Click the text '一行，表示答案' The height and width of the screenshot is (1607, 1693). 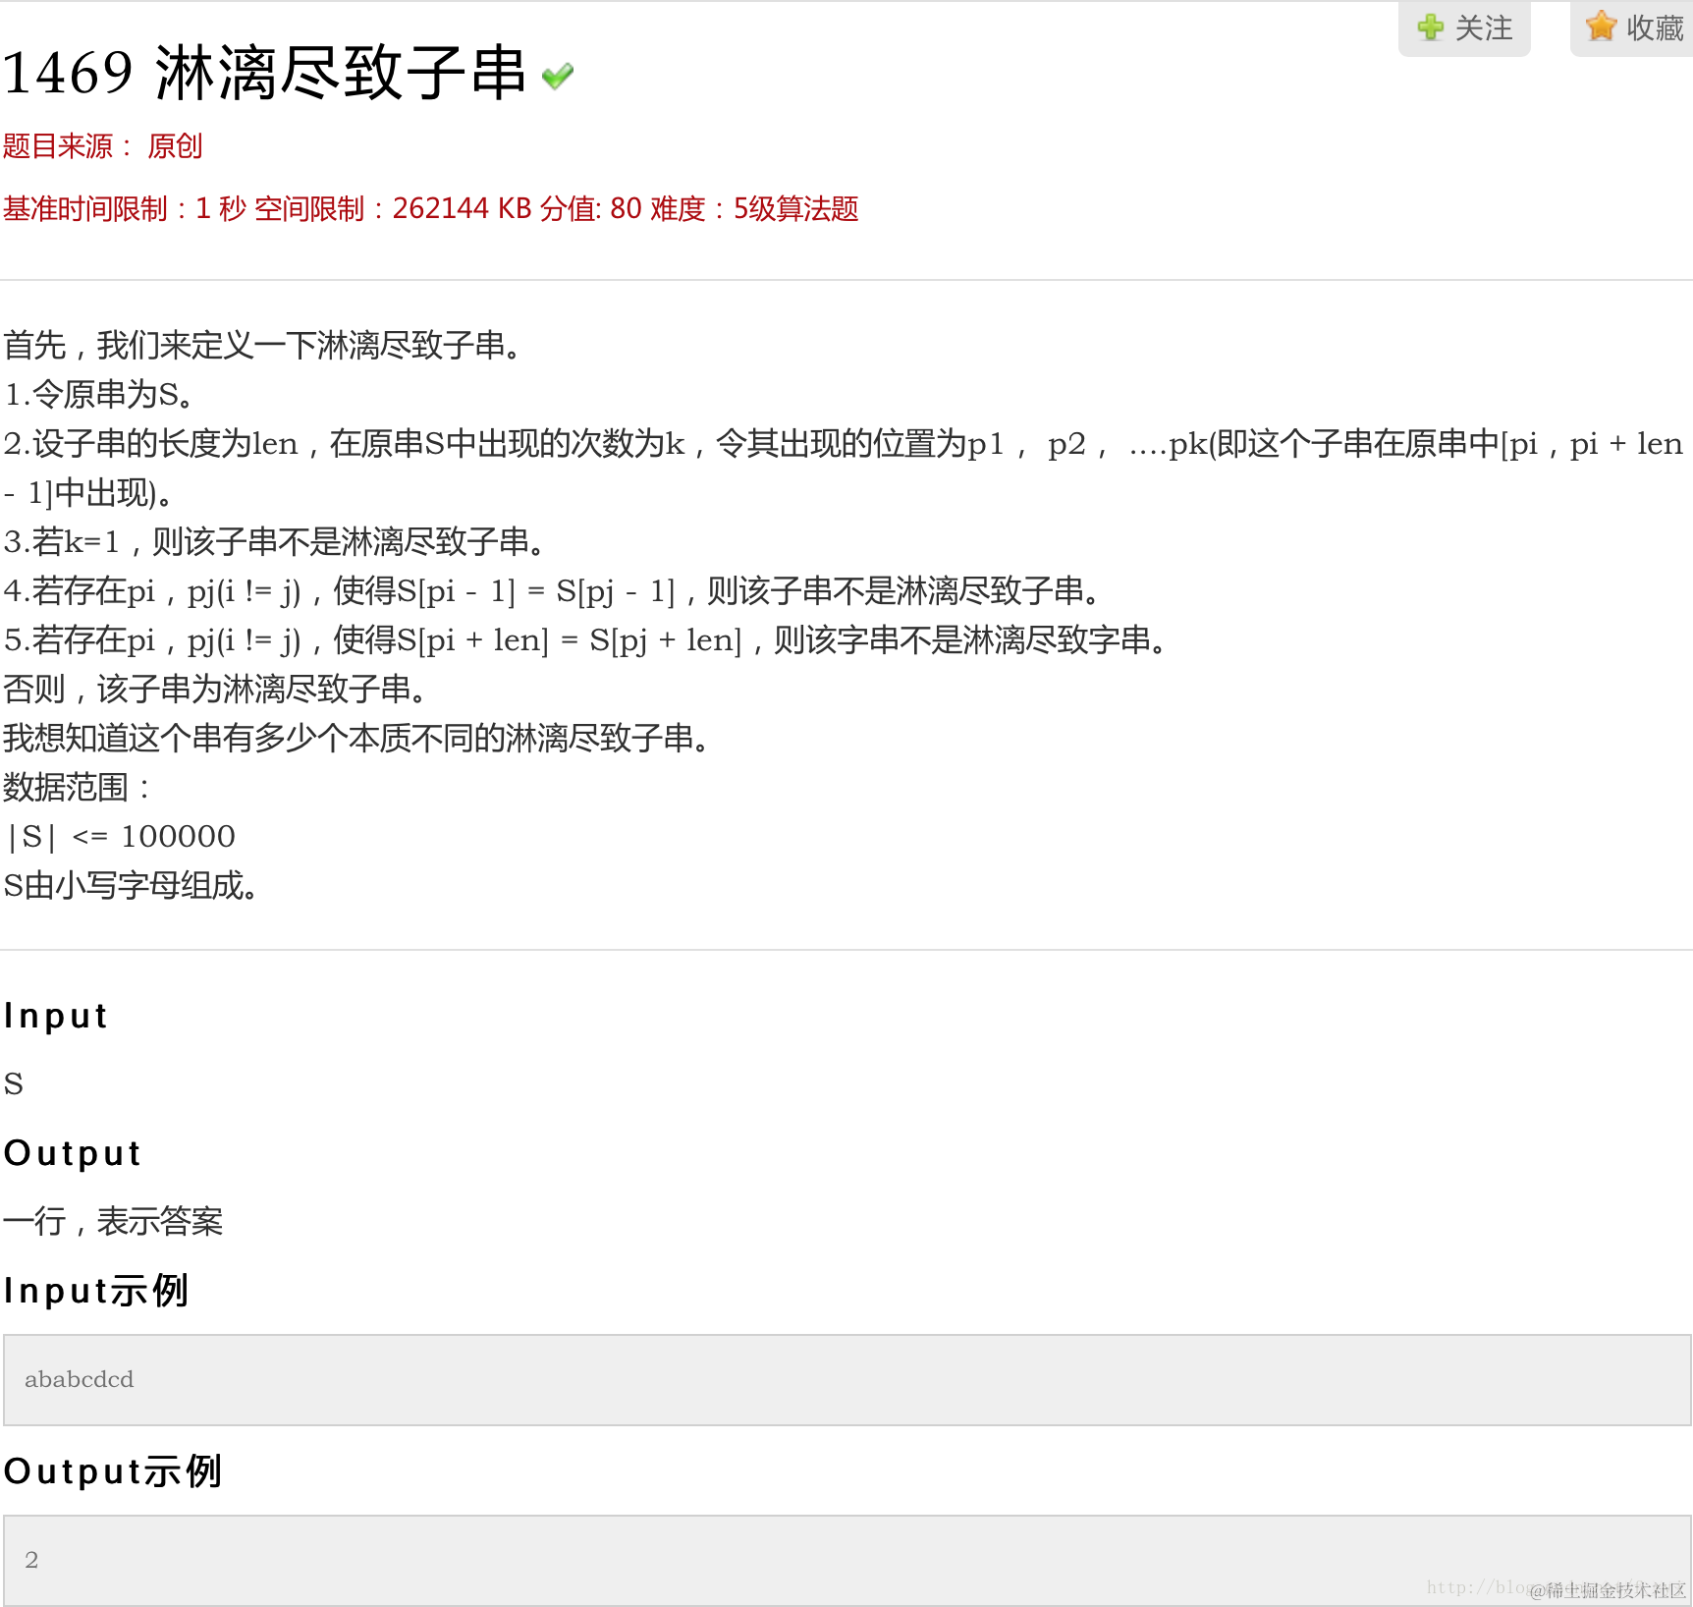coord(113,1221)
